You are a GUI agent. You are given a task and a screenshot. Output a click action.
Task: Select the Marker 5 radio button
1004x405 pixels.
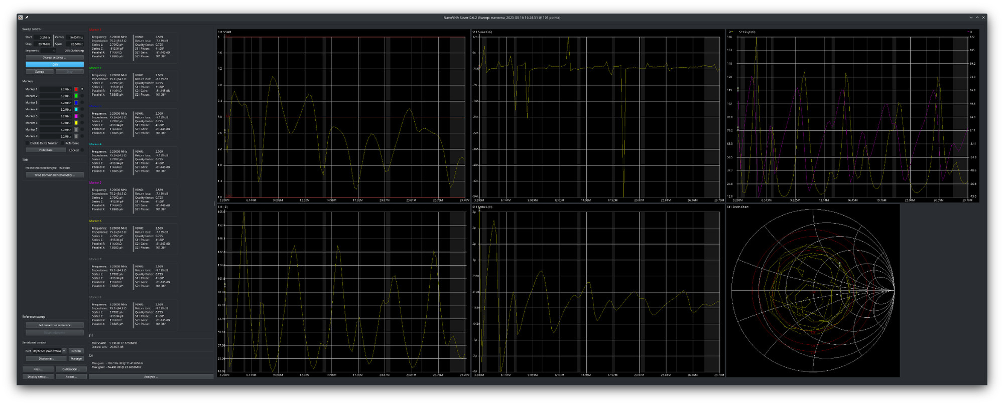tap(82, 116)
